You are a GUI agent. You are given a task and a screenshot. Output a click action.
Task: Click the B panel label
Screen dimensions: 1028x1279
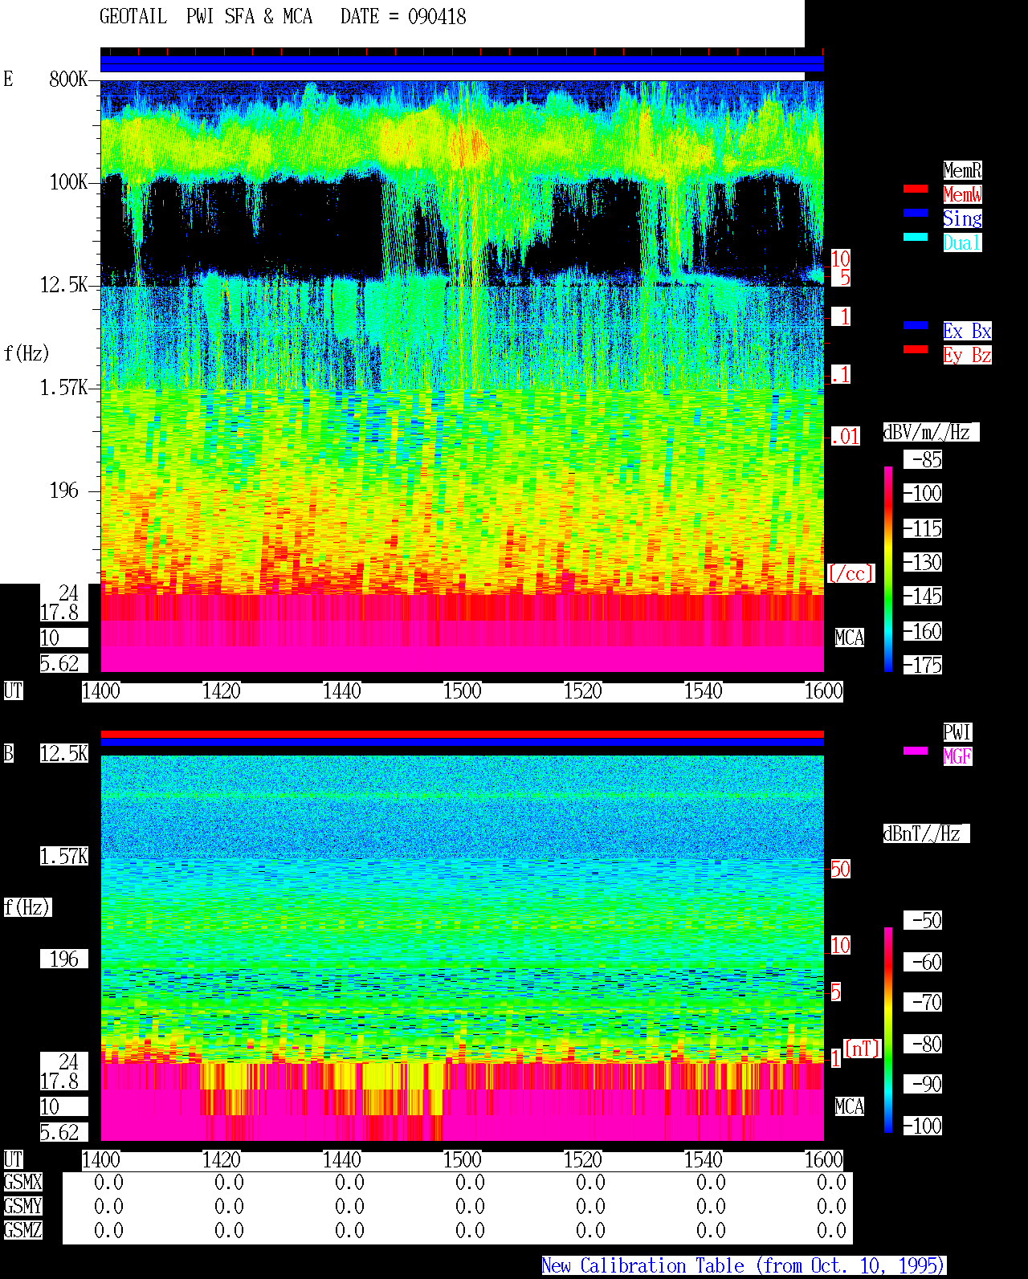8,753
